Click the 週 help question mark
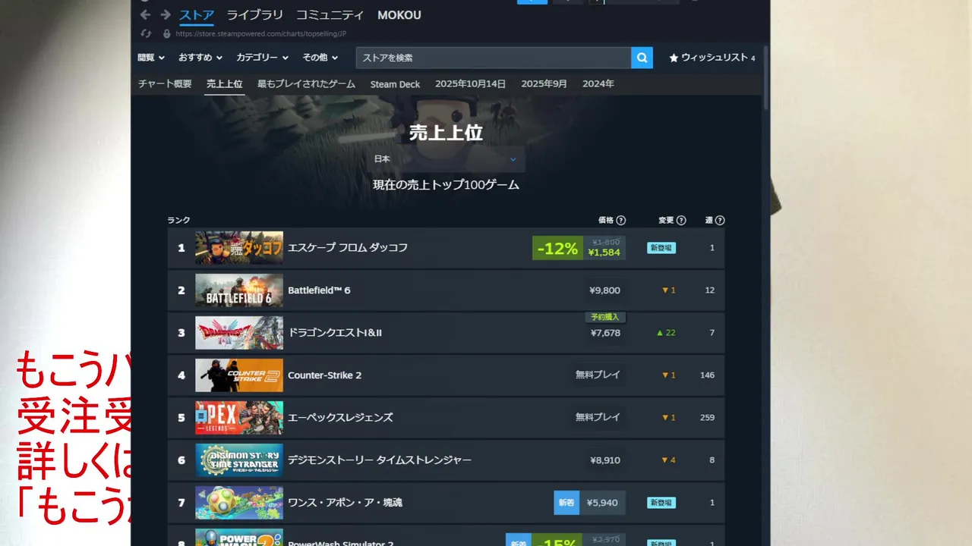The width and height of the screenshot is (972, 546). coord(720,221)
